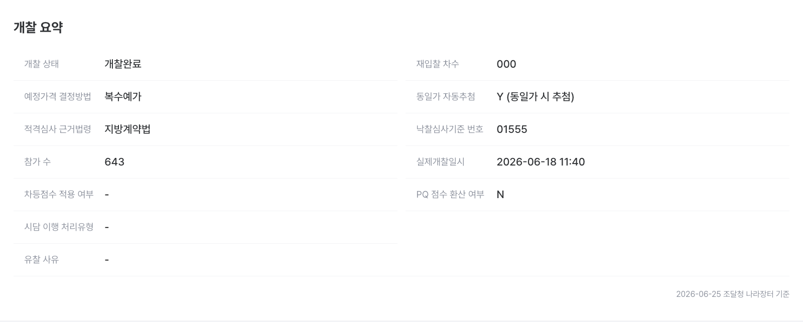The height and width of the screenshot is (322, 803).
Task: Click the 시담 이행 처리유형 label
Action: click(59, 227)
